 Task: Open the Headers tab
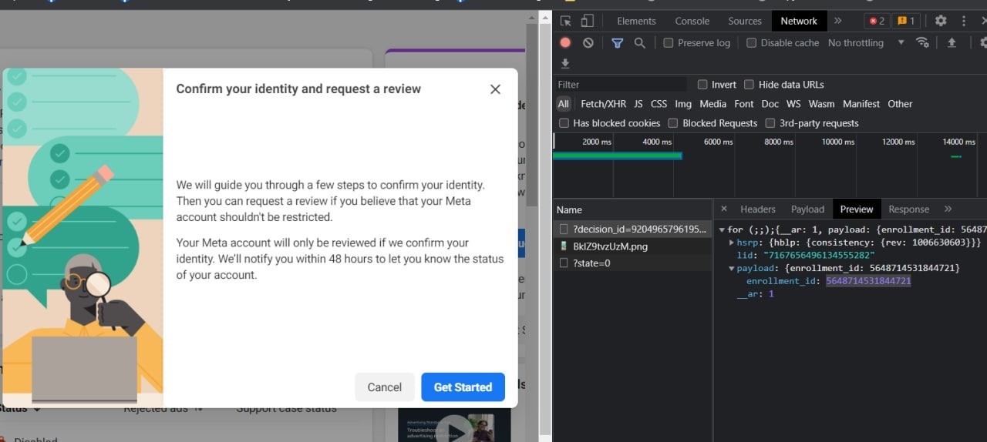pos(758,209)
